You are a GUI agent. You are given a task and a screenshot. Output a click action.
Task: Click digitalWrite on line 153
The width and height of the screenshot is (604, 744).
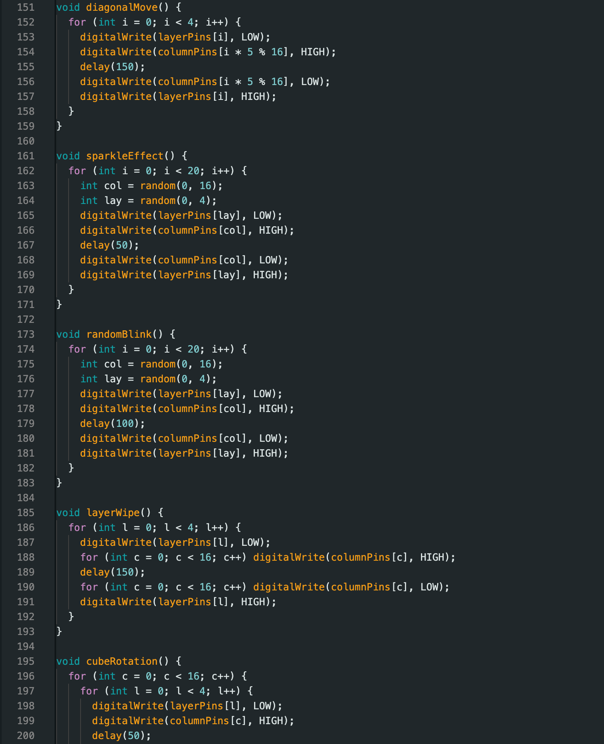tap(116, 37)
